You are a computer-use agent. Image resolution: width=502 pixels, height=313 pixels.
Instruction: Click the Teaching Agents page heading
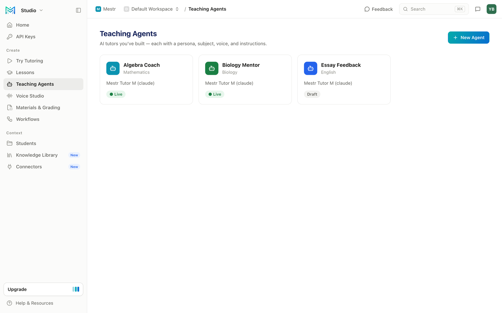128,33
